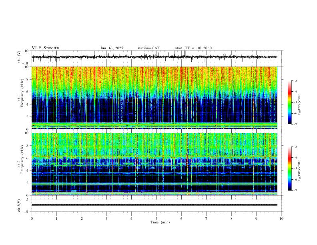Click the ch.2 color scale bar
The image size is (317, 245).
tap(289, 169)
